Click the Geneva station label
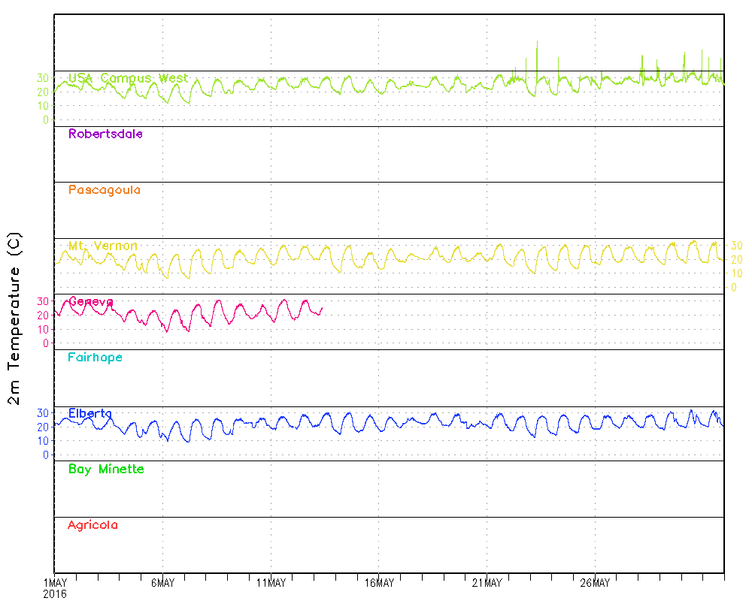 [90, 302]
